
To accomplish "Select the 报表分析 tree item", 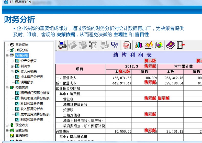I will [22, 56].
